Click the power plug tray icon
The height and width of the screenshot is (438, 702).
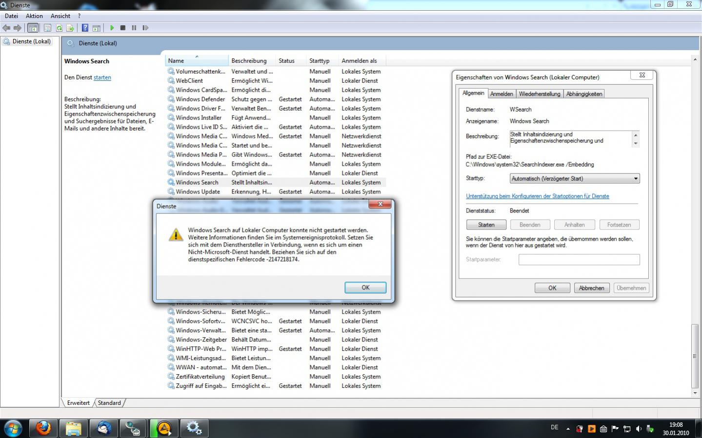[580, 429]
